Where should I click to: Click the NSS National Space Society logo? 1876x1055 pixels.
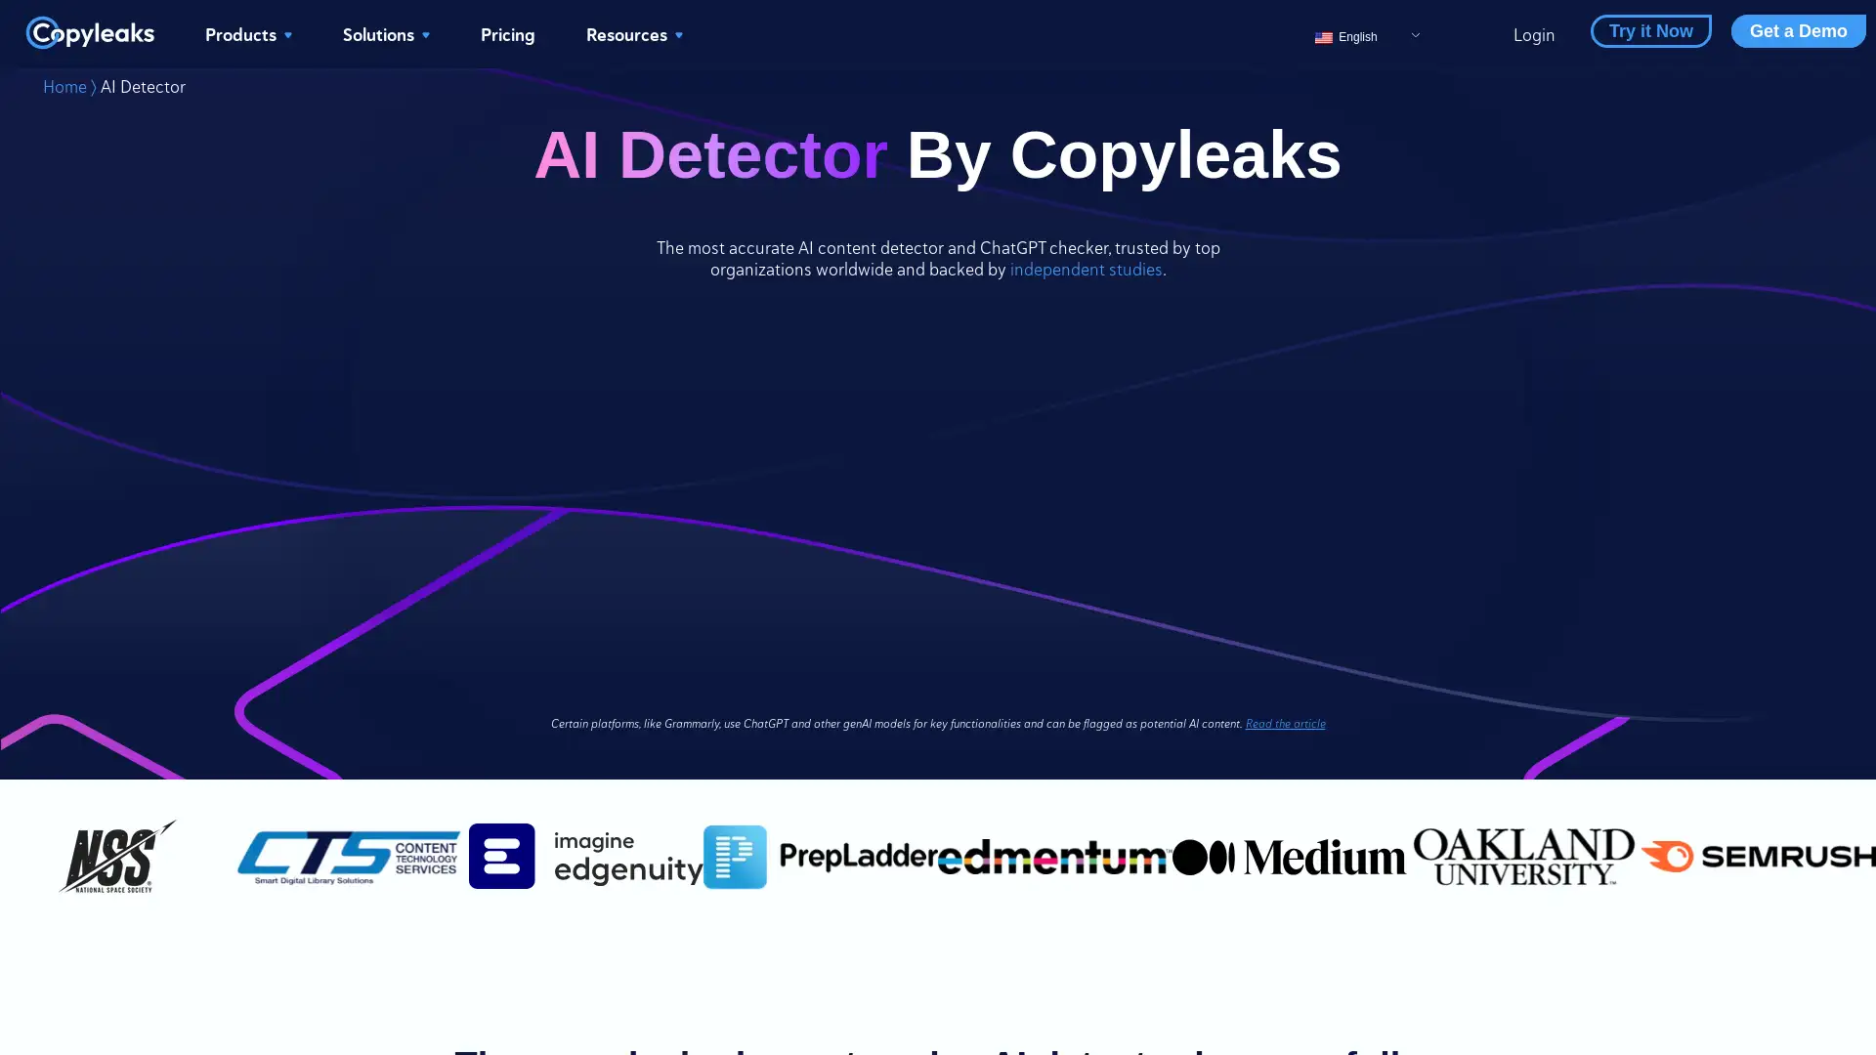[x=117, y=857]
